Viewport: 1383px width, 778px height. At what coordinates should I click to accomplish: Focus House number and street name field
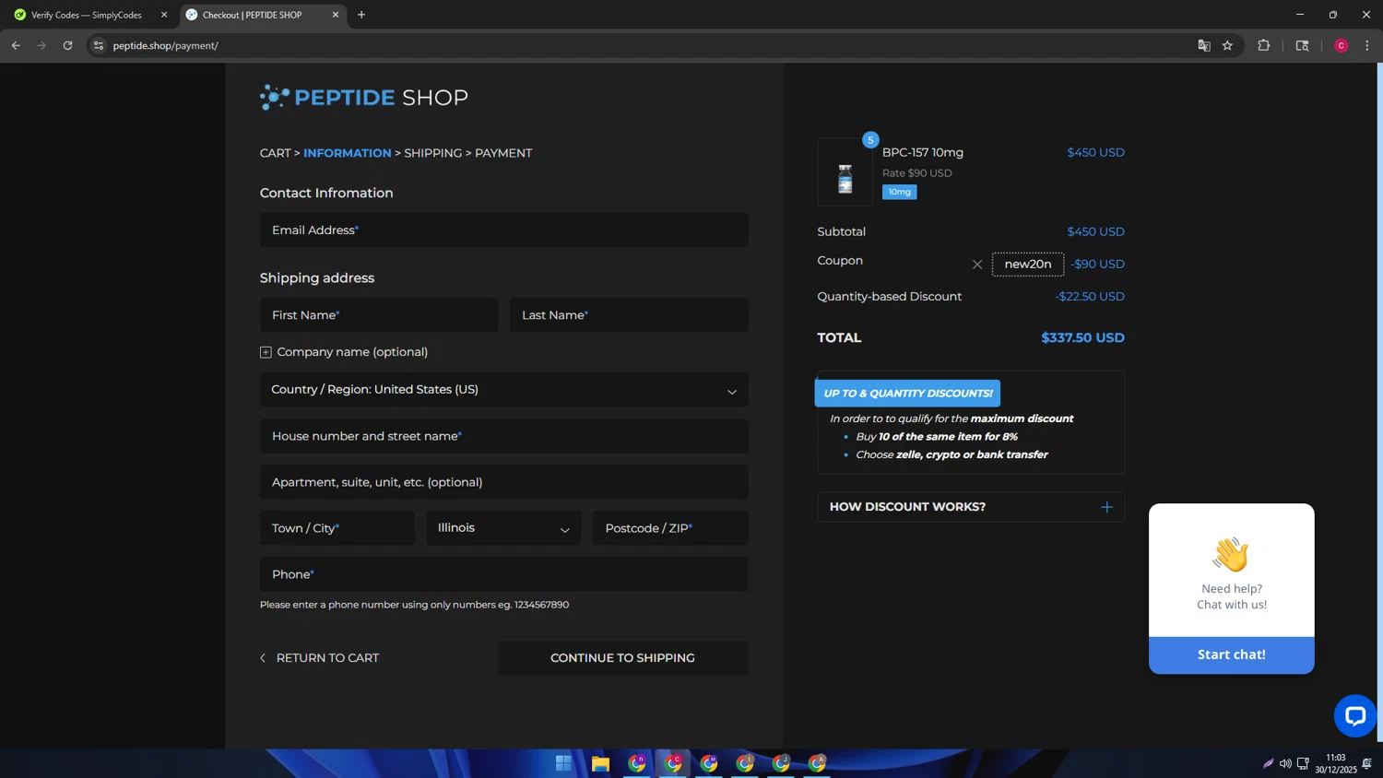(503, 436)
